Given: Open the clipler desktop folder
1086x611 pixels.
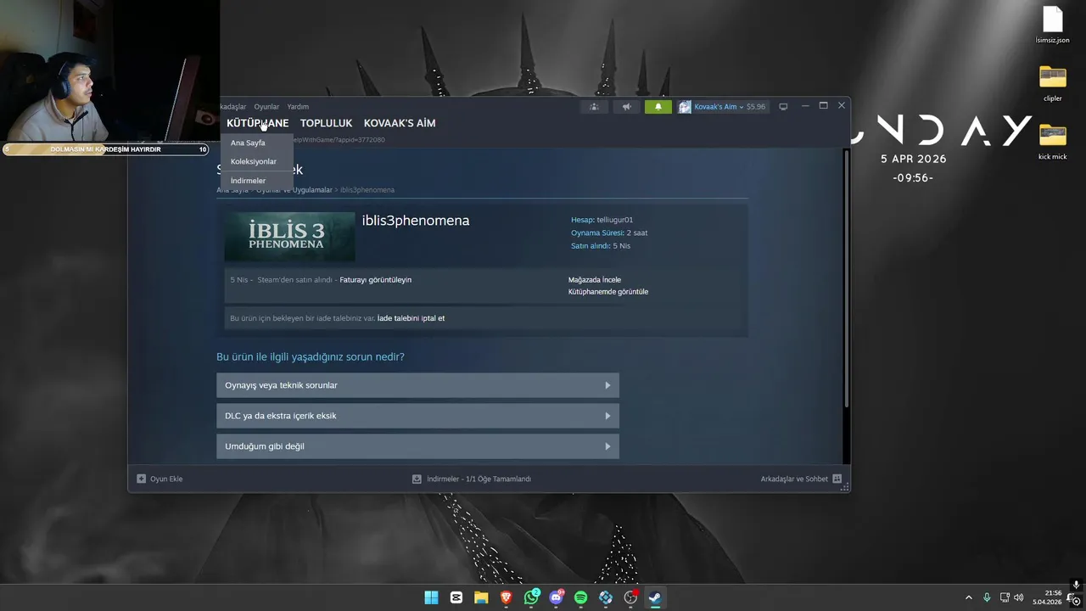Looking at the screenshot, I should point(1052,83).
